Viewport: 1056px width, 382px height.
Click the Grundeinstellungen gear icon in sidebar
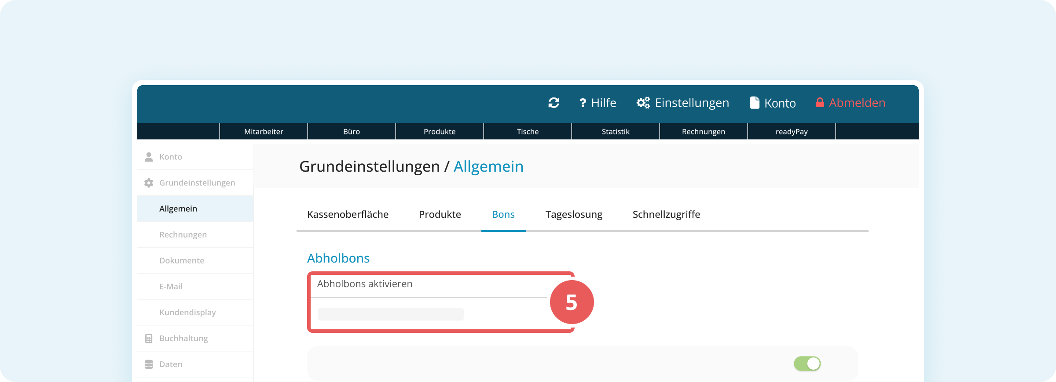pos(149,183)
